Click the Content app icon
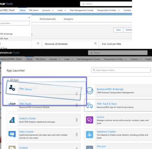152x149 pixels. click(12, 147)
